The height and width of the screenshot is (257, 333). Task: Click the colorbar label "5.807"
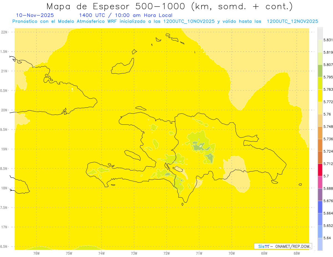point(328,65)
